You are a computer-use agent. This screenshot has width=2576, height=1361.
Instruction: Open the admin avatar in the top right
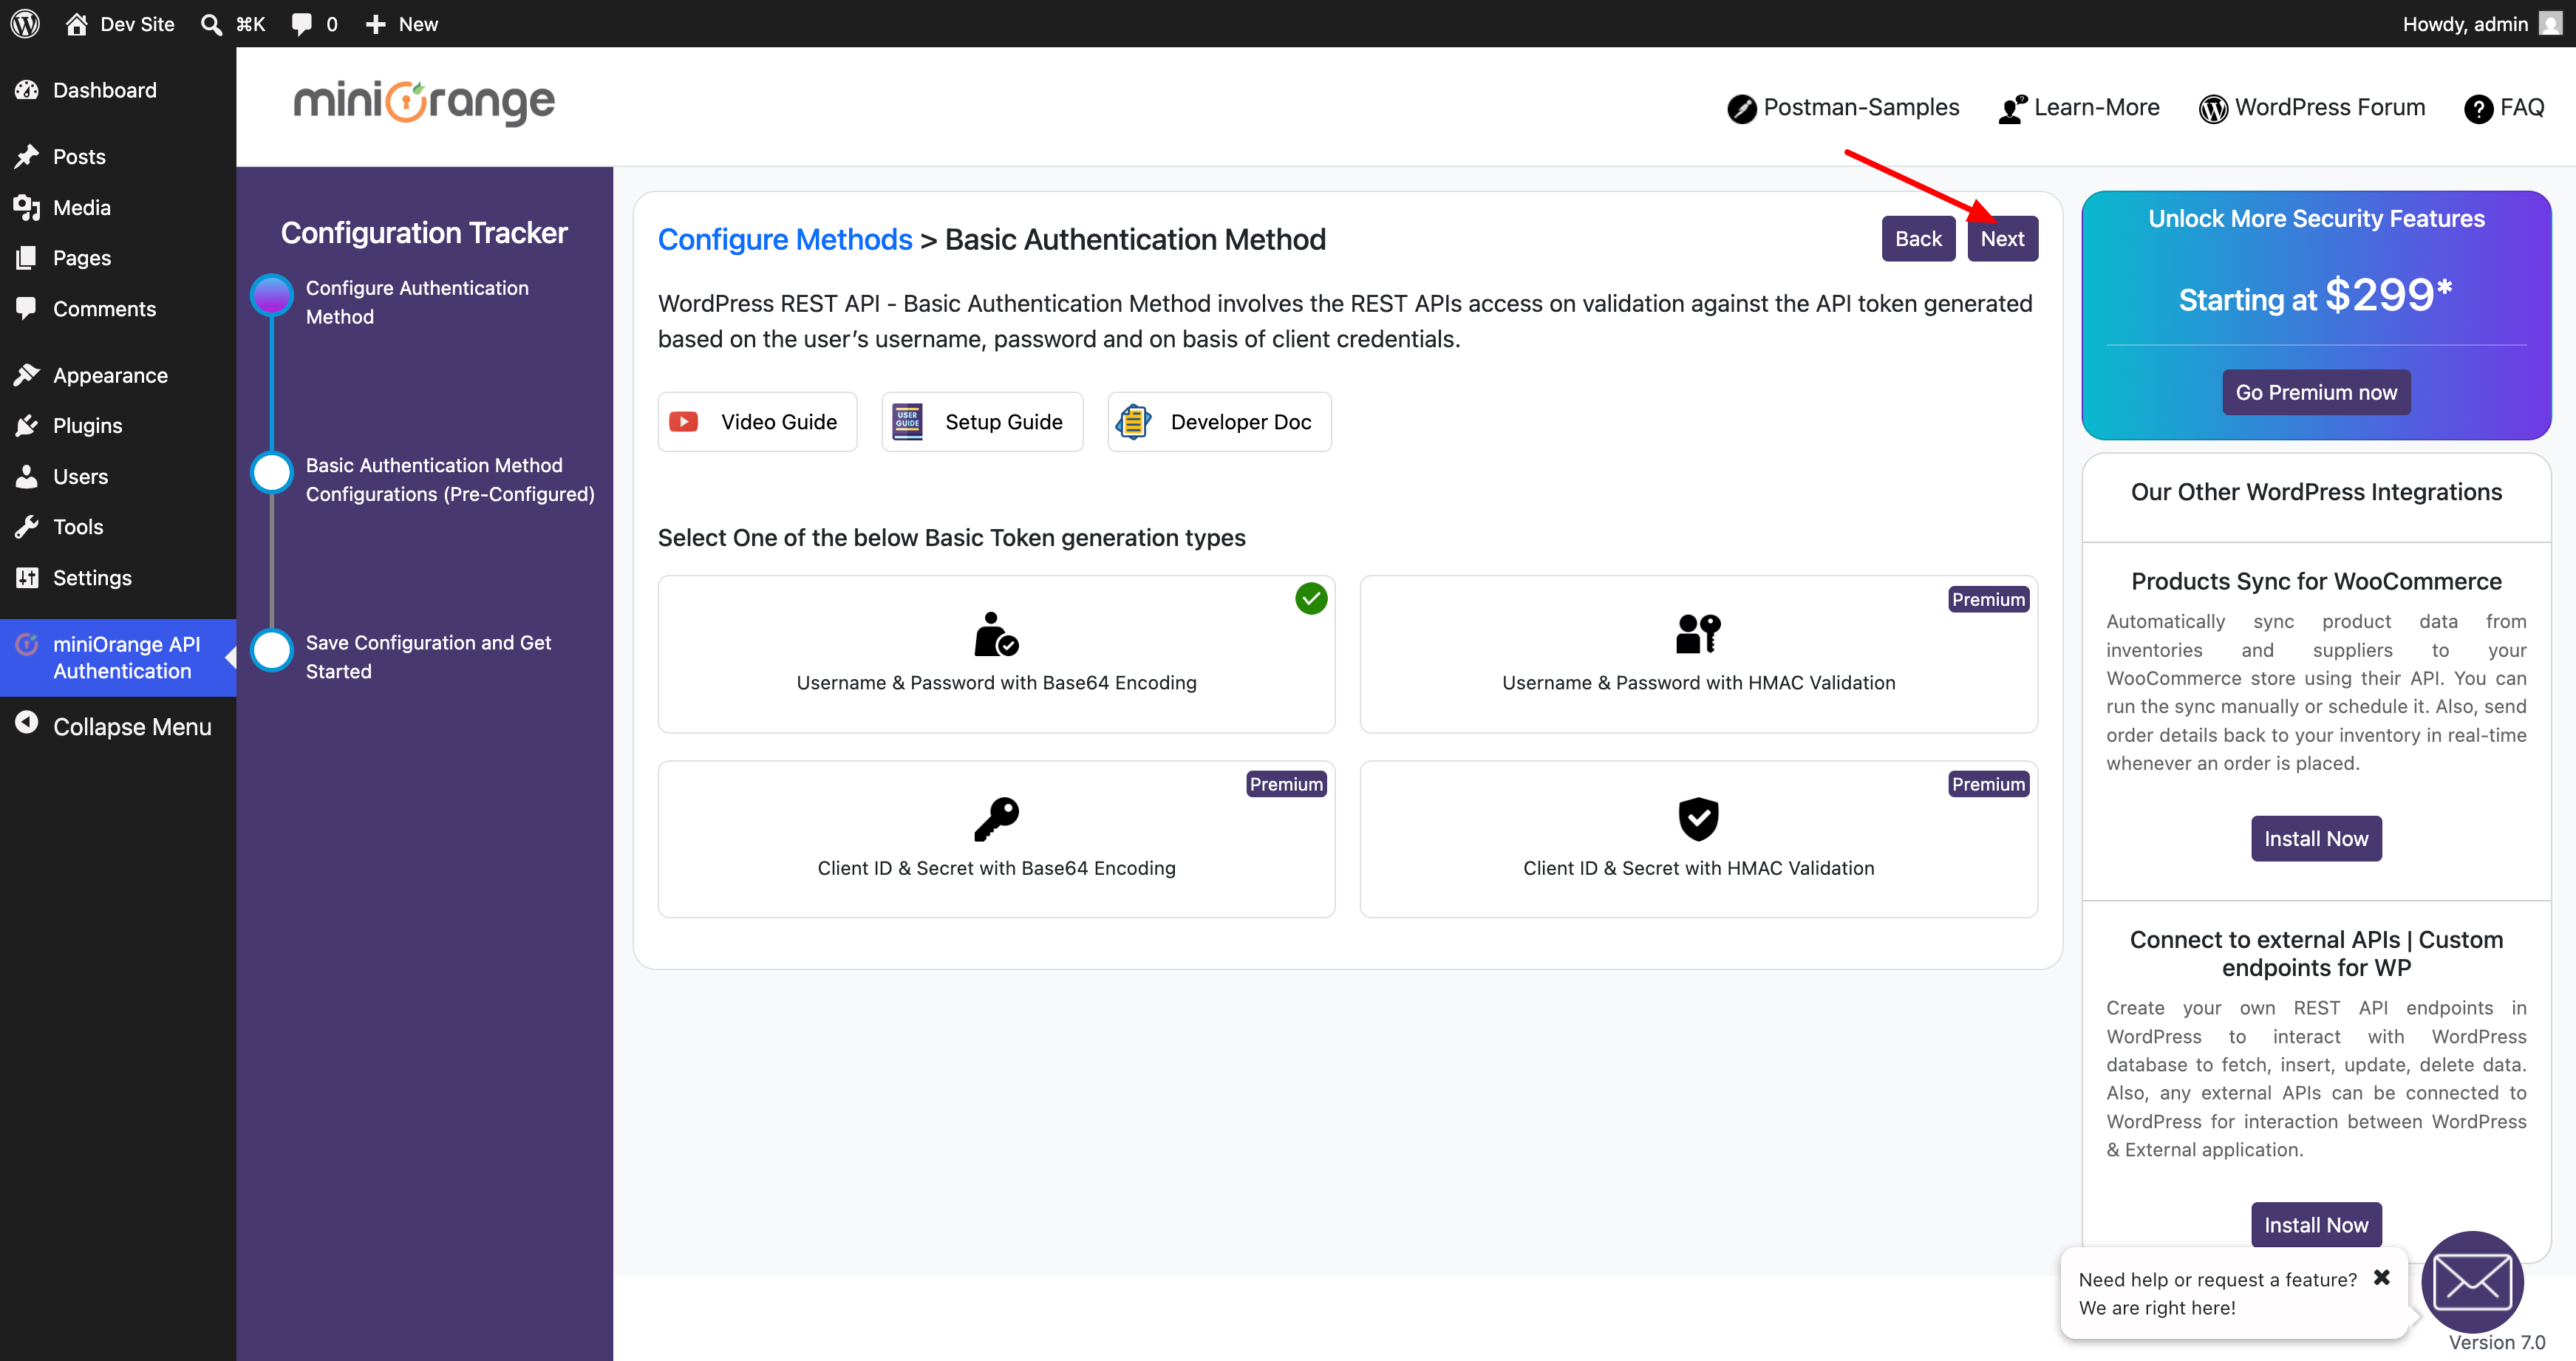click(2551, 23)
